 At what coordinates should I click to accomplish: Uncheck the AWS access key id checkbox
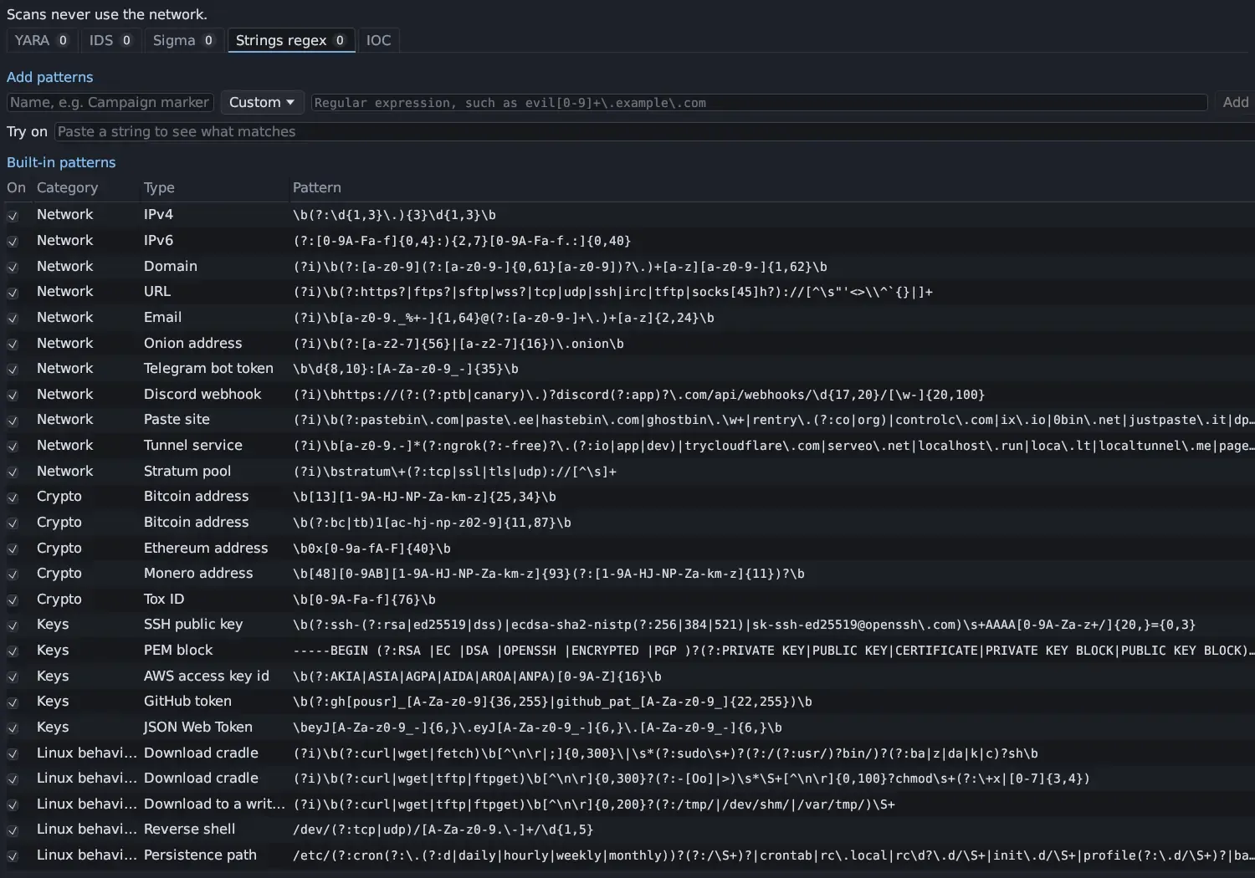coord(13,677)
